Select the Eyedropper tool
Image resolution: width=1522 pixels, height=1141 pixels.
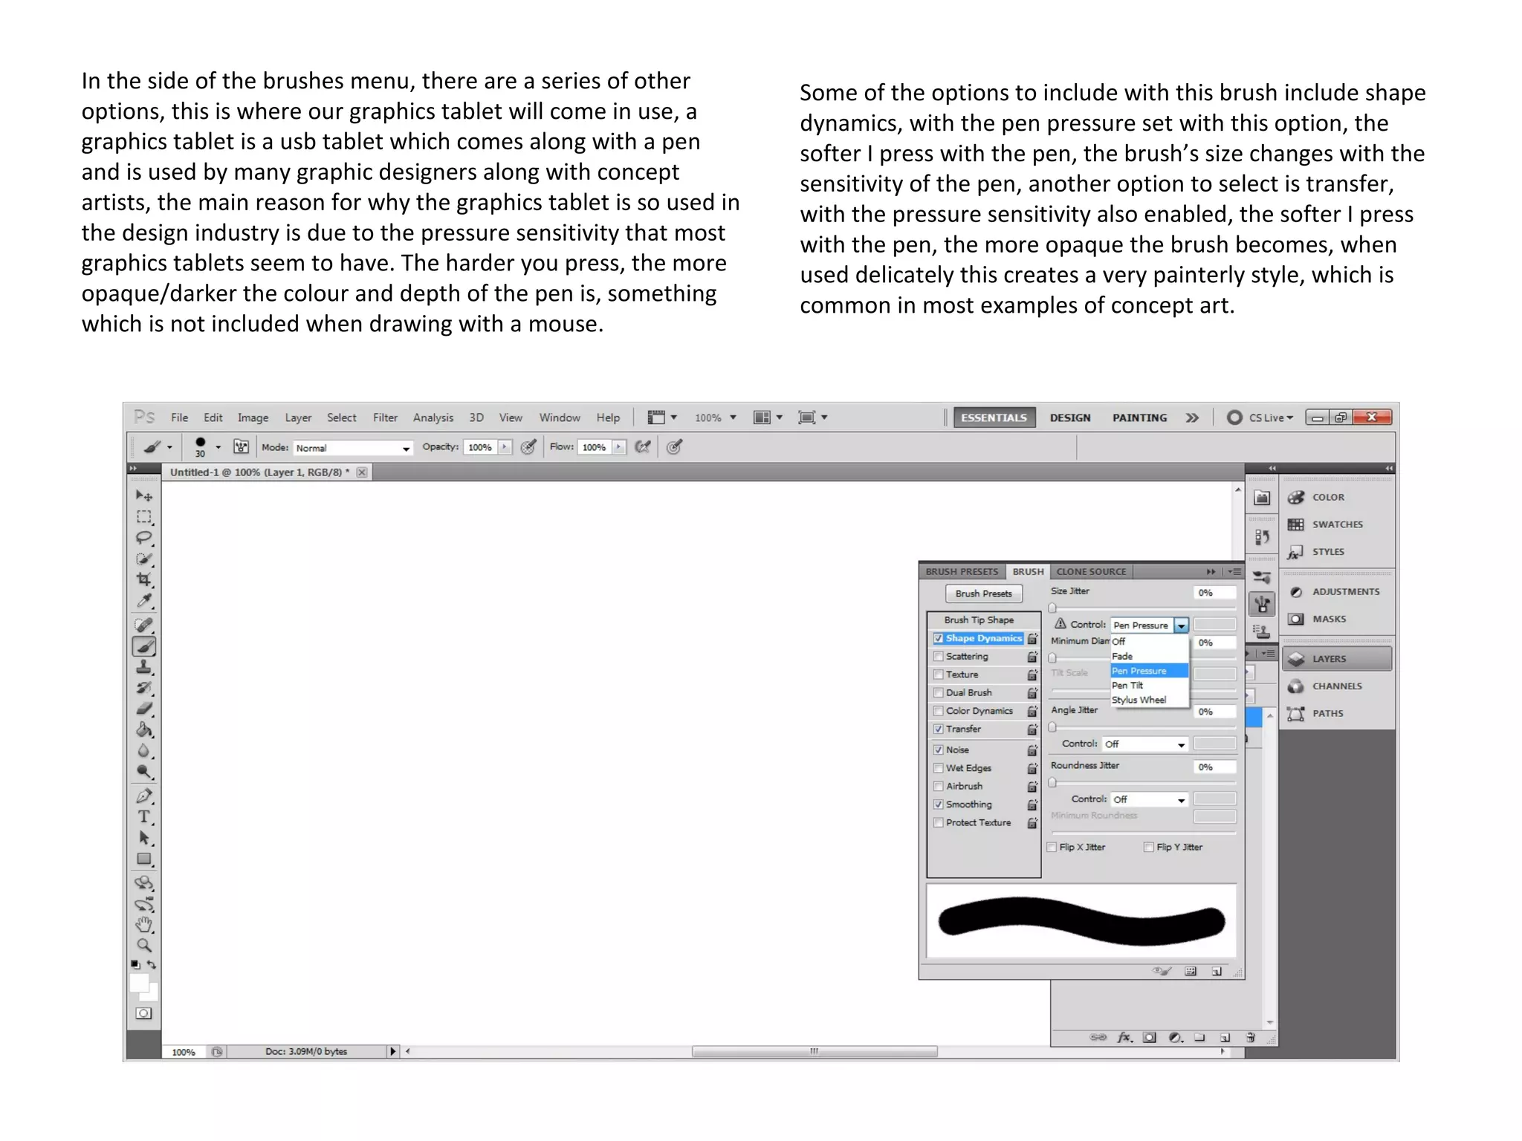coord(144,600)
